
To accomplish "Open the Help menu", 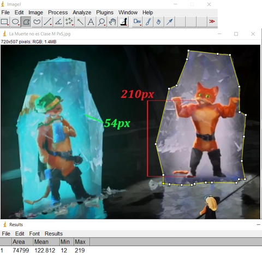I will click(147, 13).
